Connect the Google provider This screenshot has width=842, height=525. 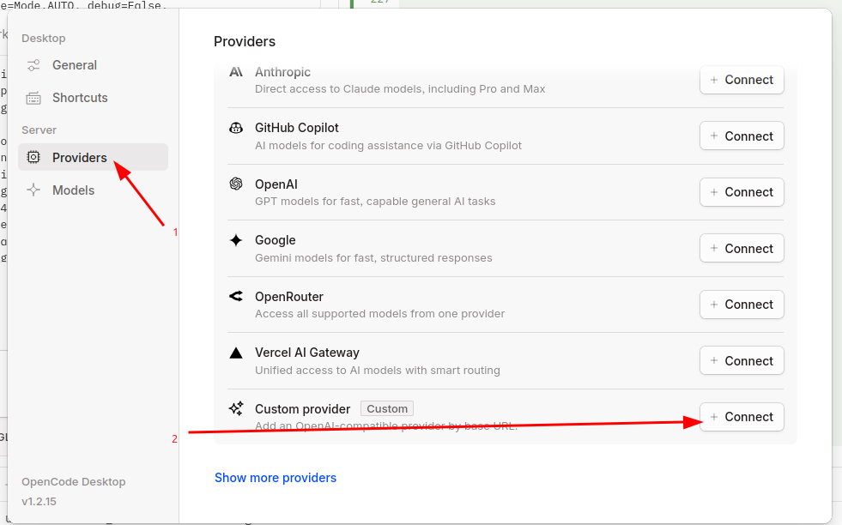click(x=742, y=249)
